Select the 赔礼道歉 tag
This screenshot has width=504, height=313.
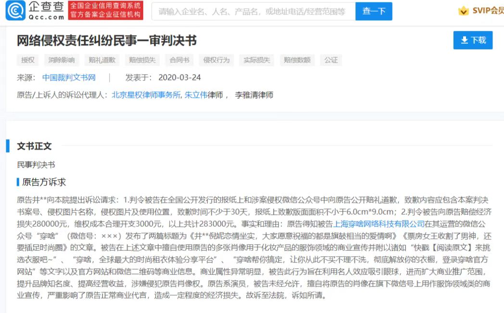(x=102, y=60)
